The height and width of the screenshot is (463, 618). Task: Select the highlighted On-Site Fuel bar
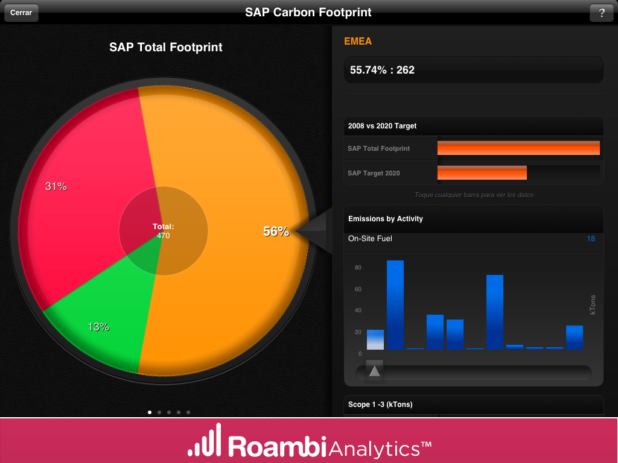(375, 339)
